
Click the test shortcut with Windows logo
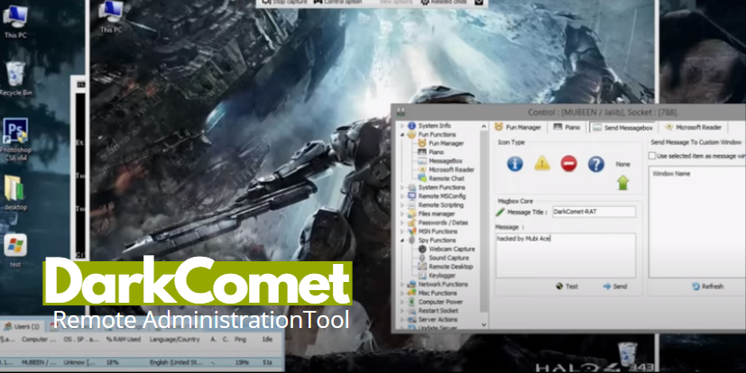pos(15,246)
